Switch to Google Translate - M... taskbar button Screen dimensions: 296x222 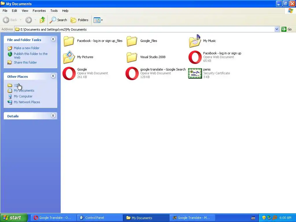(x=193, y=218)
